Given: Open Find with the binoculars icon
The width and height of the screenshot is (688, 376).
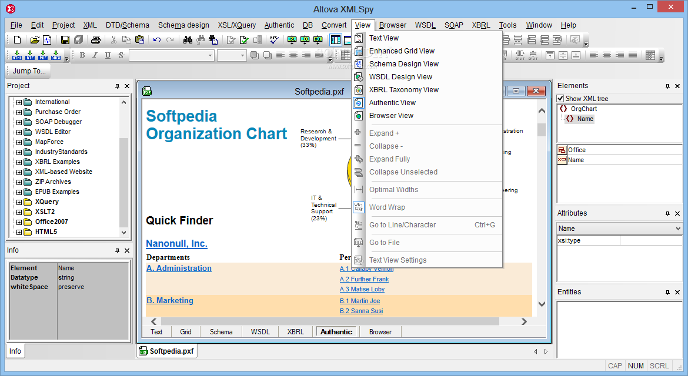Looking at the screenshot, I should (188, 40).
